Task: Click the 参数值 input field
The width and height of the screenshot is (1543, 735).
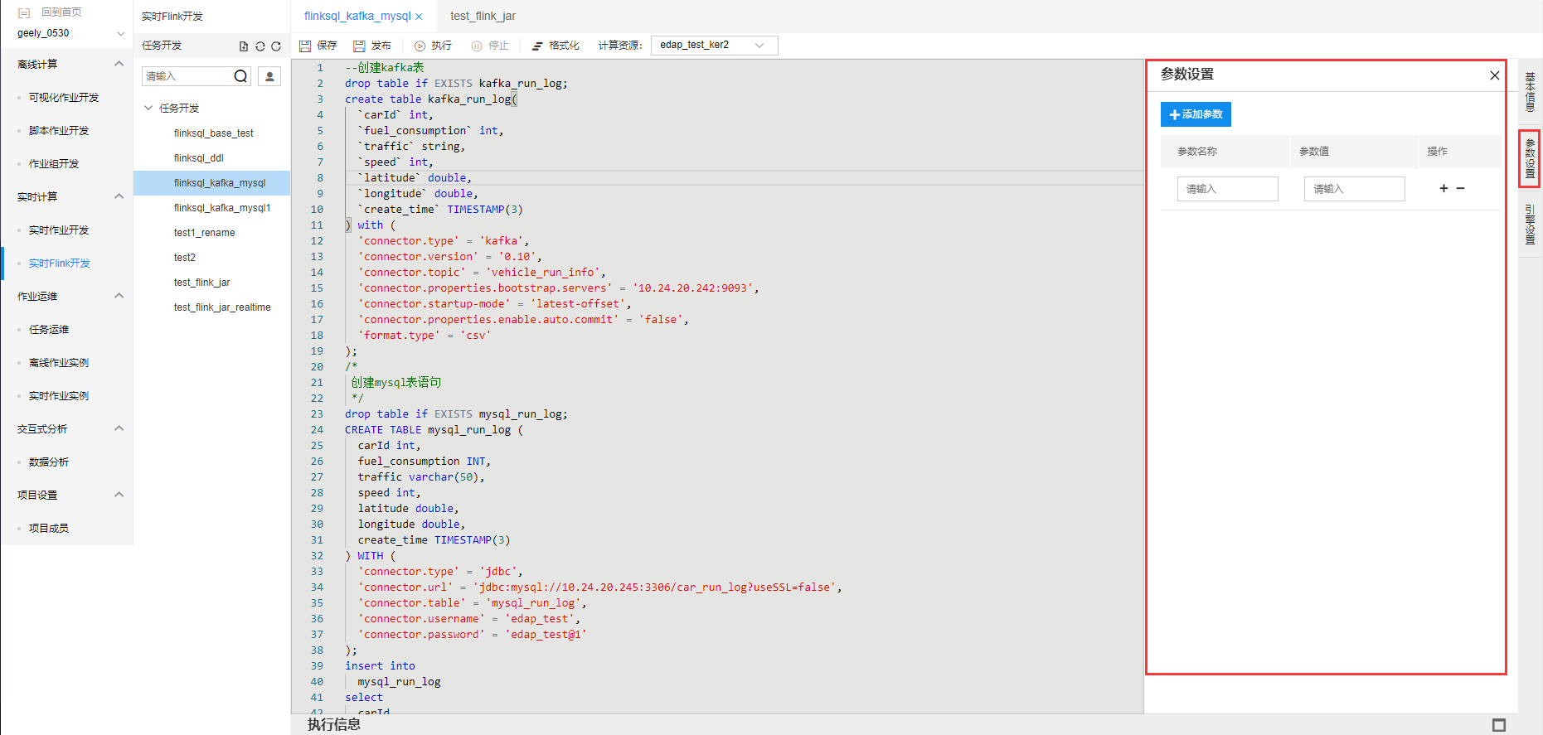Action: click(x=1354, y=189)
